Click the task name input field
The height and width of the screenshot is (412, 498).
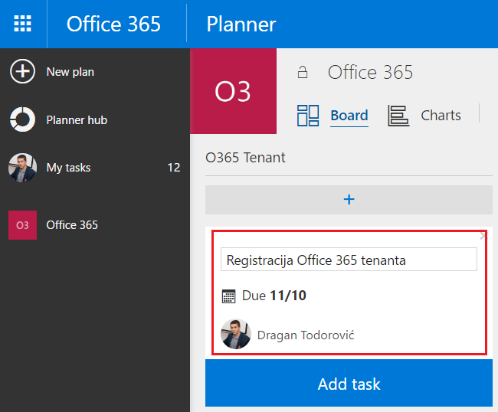click(349, 260)
